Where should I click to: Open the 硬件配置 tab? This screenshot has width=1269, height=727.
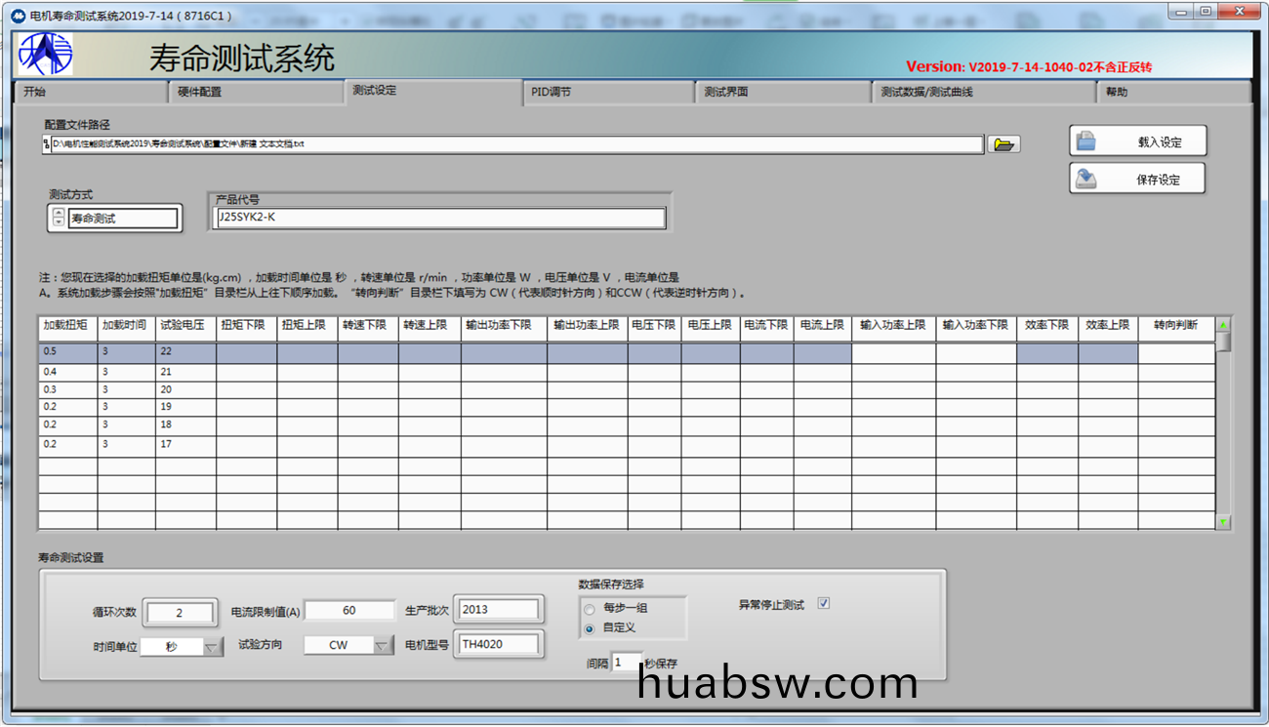tap(257, 93)
